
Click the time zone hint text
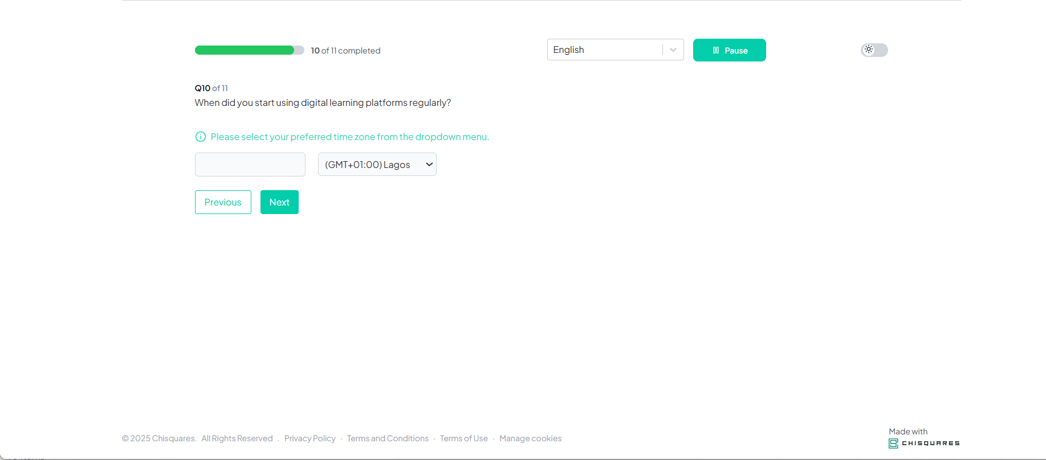349,137
